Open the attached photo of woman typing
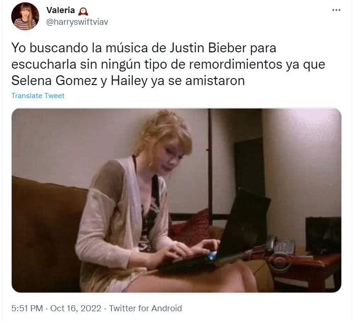Viewport: 353px width, 322px height. [x=177, y=200]
